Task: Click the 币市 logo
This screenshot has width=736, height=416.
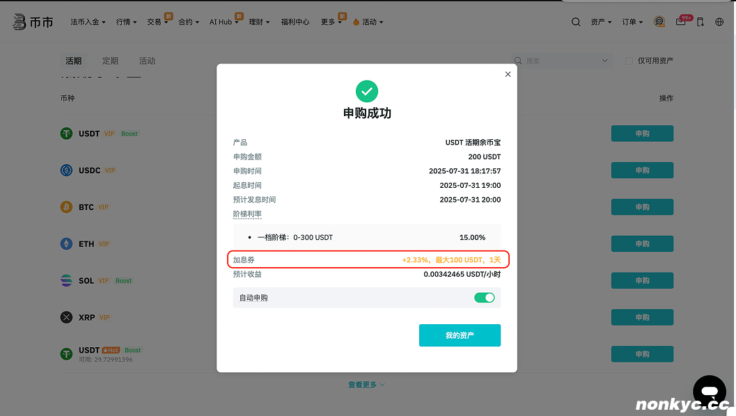Action: click(33, 22)
